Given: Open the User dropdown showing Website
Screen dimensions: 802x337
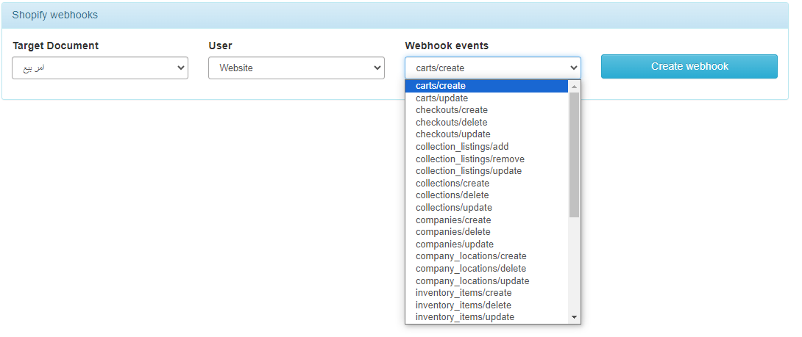Looking at the screenshot, I should click(296, 68).
